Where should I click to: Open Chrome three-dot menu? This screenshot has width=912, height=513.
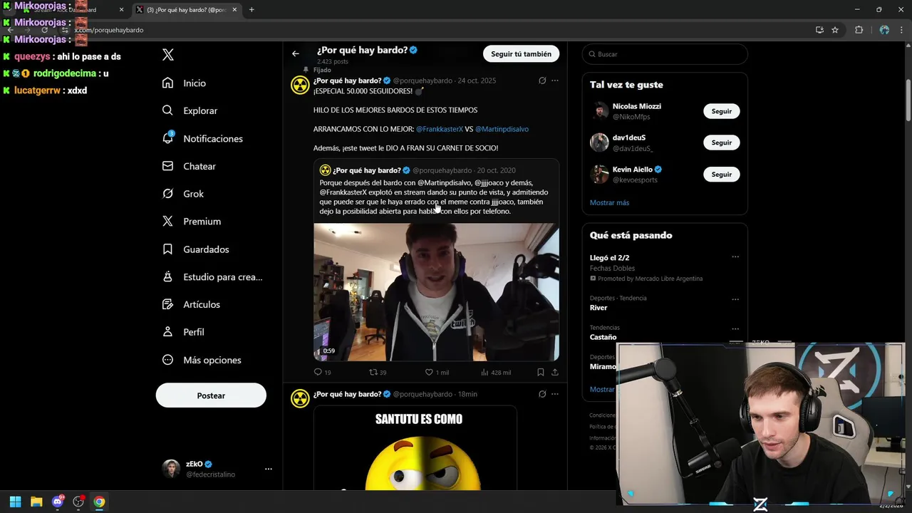(901, 30)
